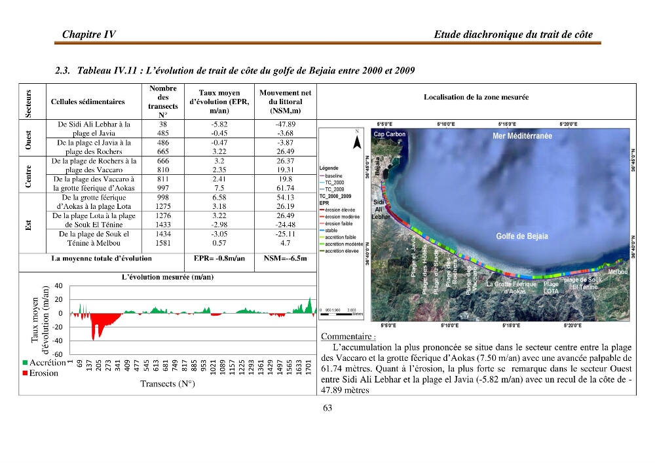Select the '-5.82' EPR cell
The height and width of the screenshot is (463, 655).
click(x=219, y=124)
